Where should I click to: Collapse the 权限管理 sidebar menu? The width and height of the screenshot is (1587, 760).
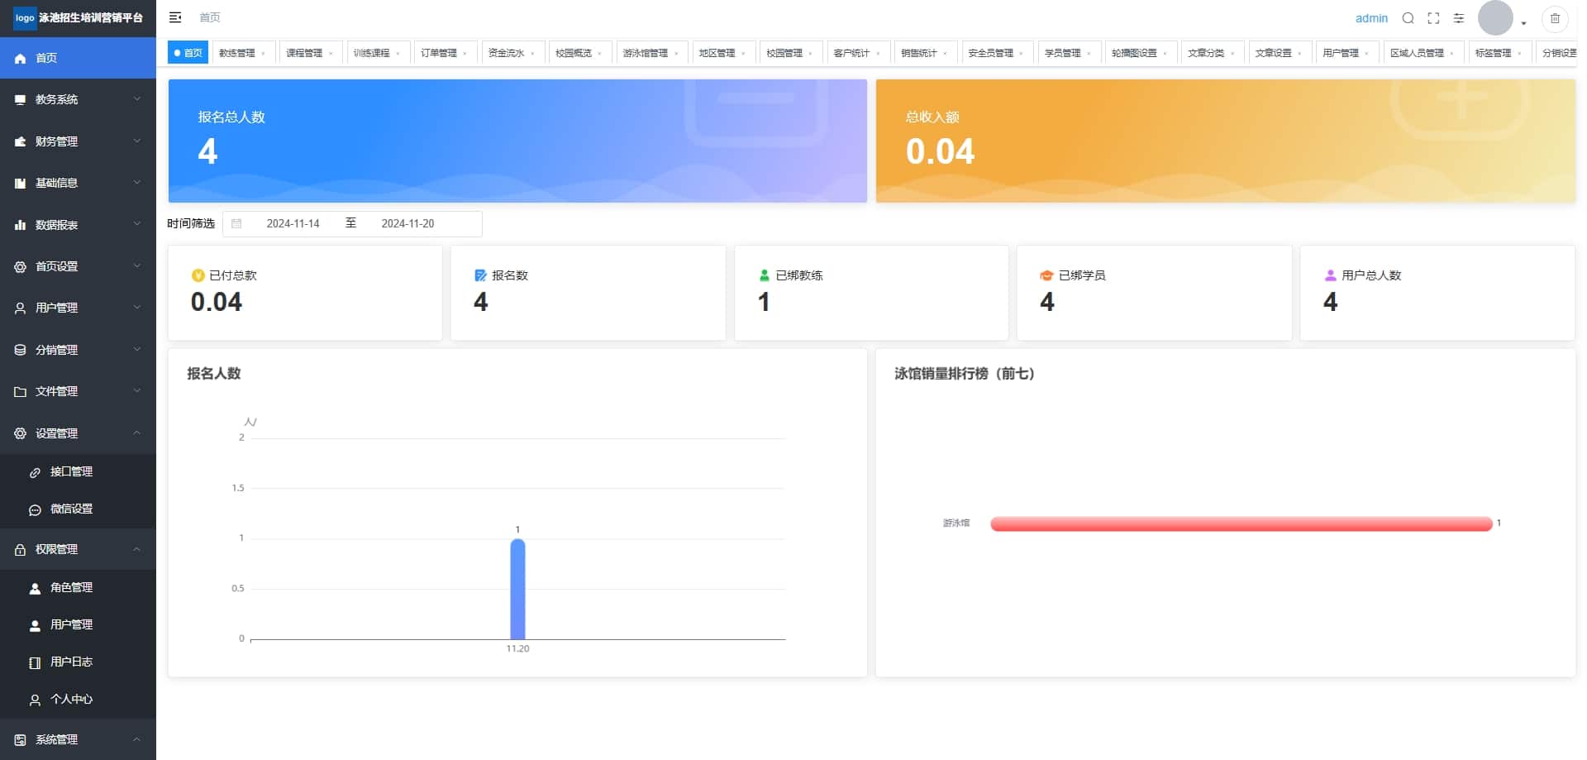coord(78,549)
